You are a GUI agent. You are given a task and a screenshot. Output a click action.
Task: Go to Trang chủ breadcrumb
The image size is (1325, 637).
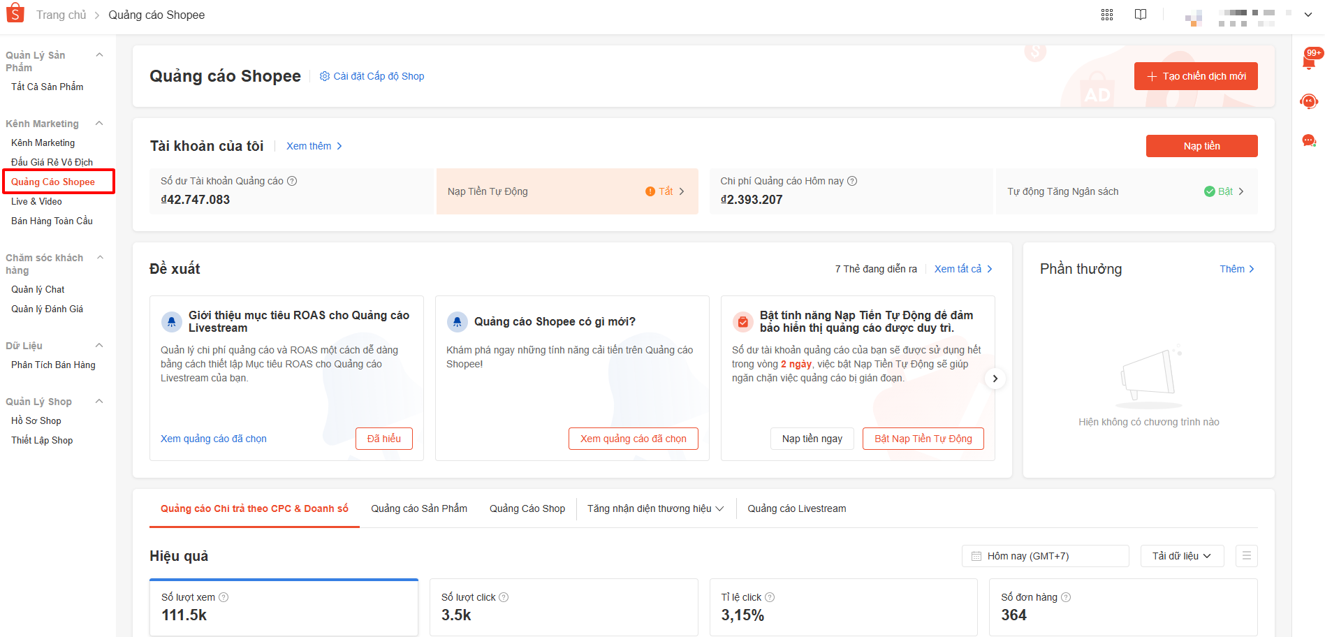click(x=61, y=15)
